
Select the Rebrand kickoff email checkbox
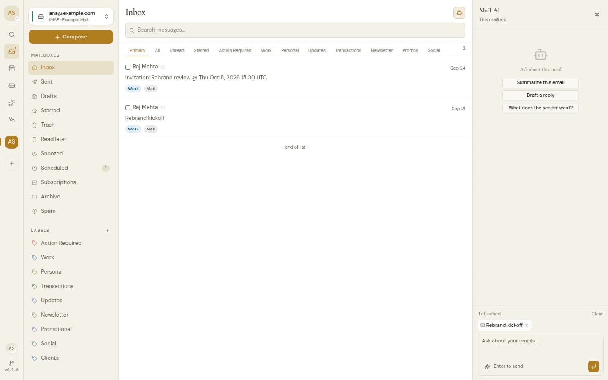[x=128, y=108]
